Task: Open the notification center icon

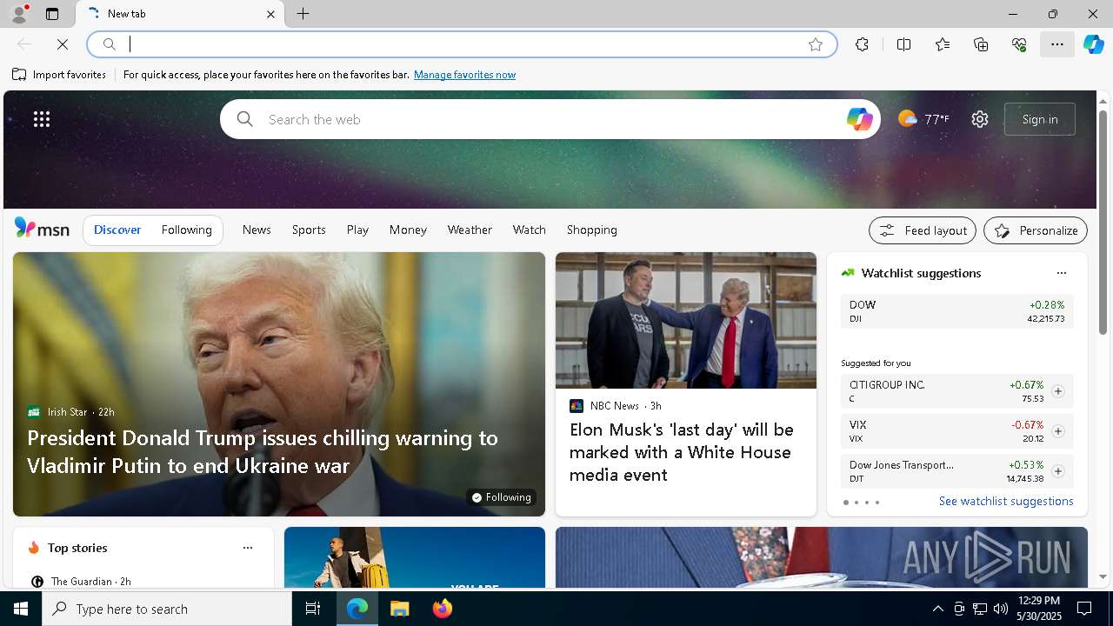Action: pos(1084,609)
